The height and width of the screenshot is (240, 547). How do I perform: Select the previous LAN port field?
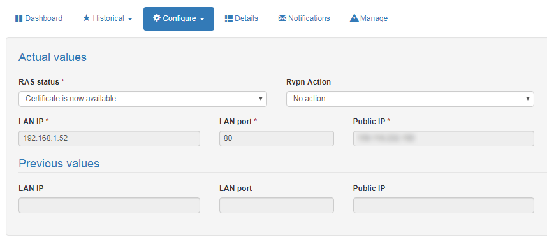click(277, 205)
